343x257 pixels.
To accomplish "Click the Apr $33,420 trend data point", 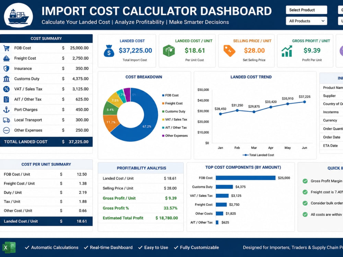I will (x=271, y=107).
